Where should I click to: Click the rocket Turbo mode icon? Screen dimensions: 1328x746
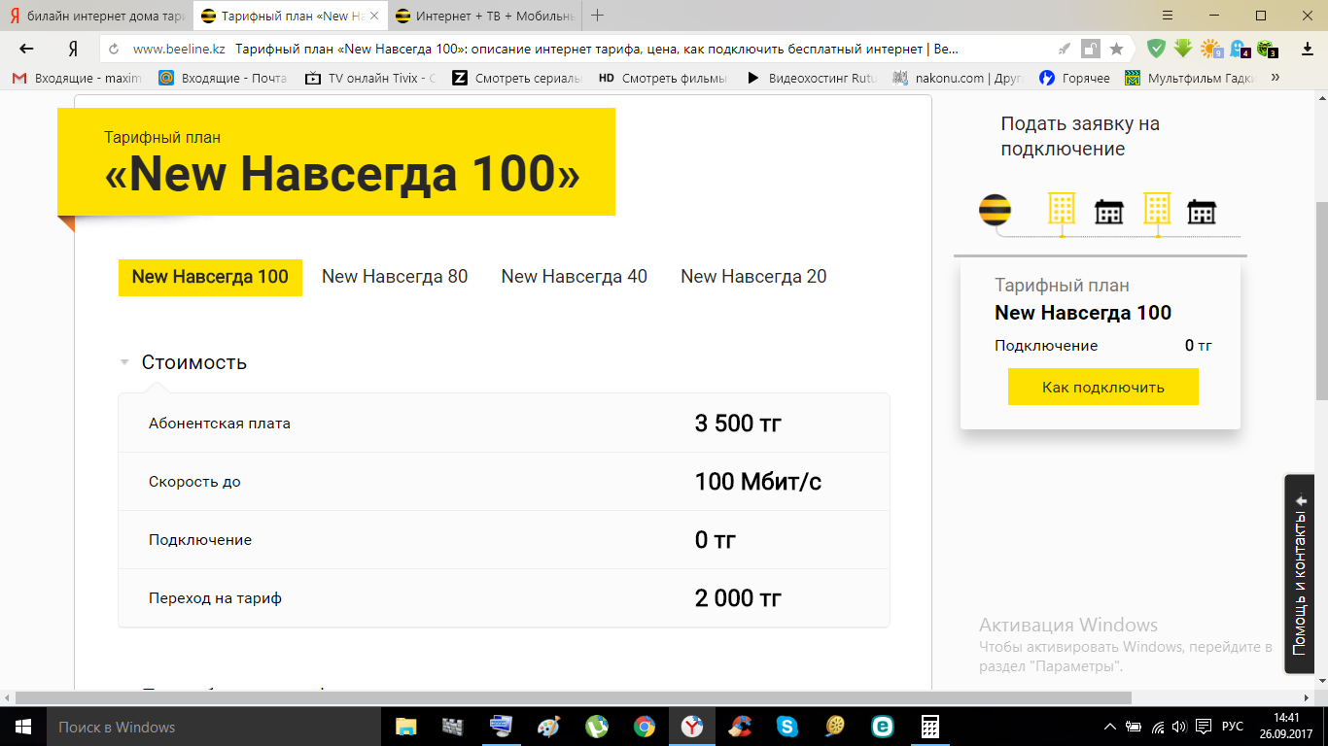[1065, 49]
